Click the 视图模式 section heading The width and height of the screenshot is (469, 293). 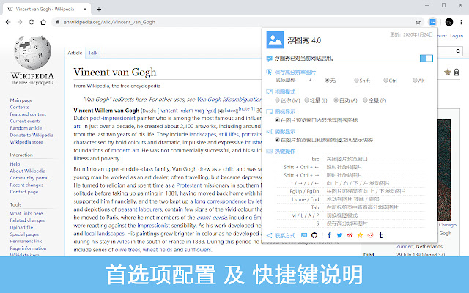285,92
